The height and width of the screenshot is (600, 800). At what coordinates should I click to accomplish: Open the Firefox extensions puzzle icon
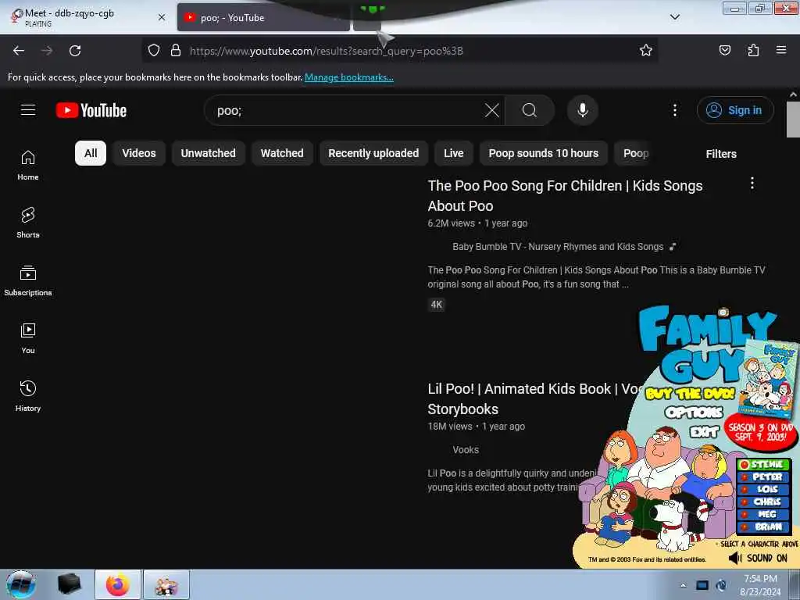pyautogui.click(x=753, y=50)
